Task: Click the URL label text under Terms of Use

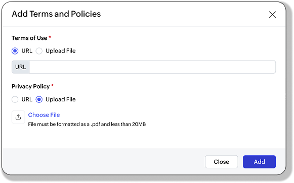Action: (x=27, y=51)
